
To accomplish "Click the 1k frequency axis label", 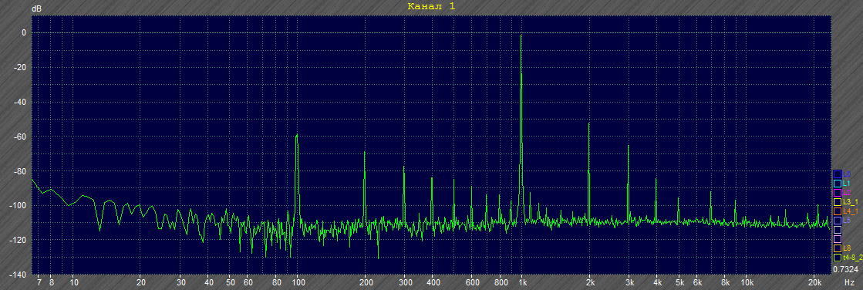I will (522, 282).
